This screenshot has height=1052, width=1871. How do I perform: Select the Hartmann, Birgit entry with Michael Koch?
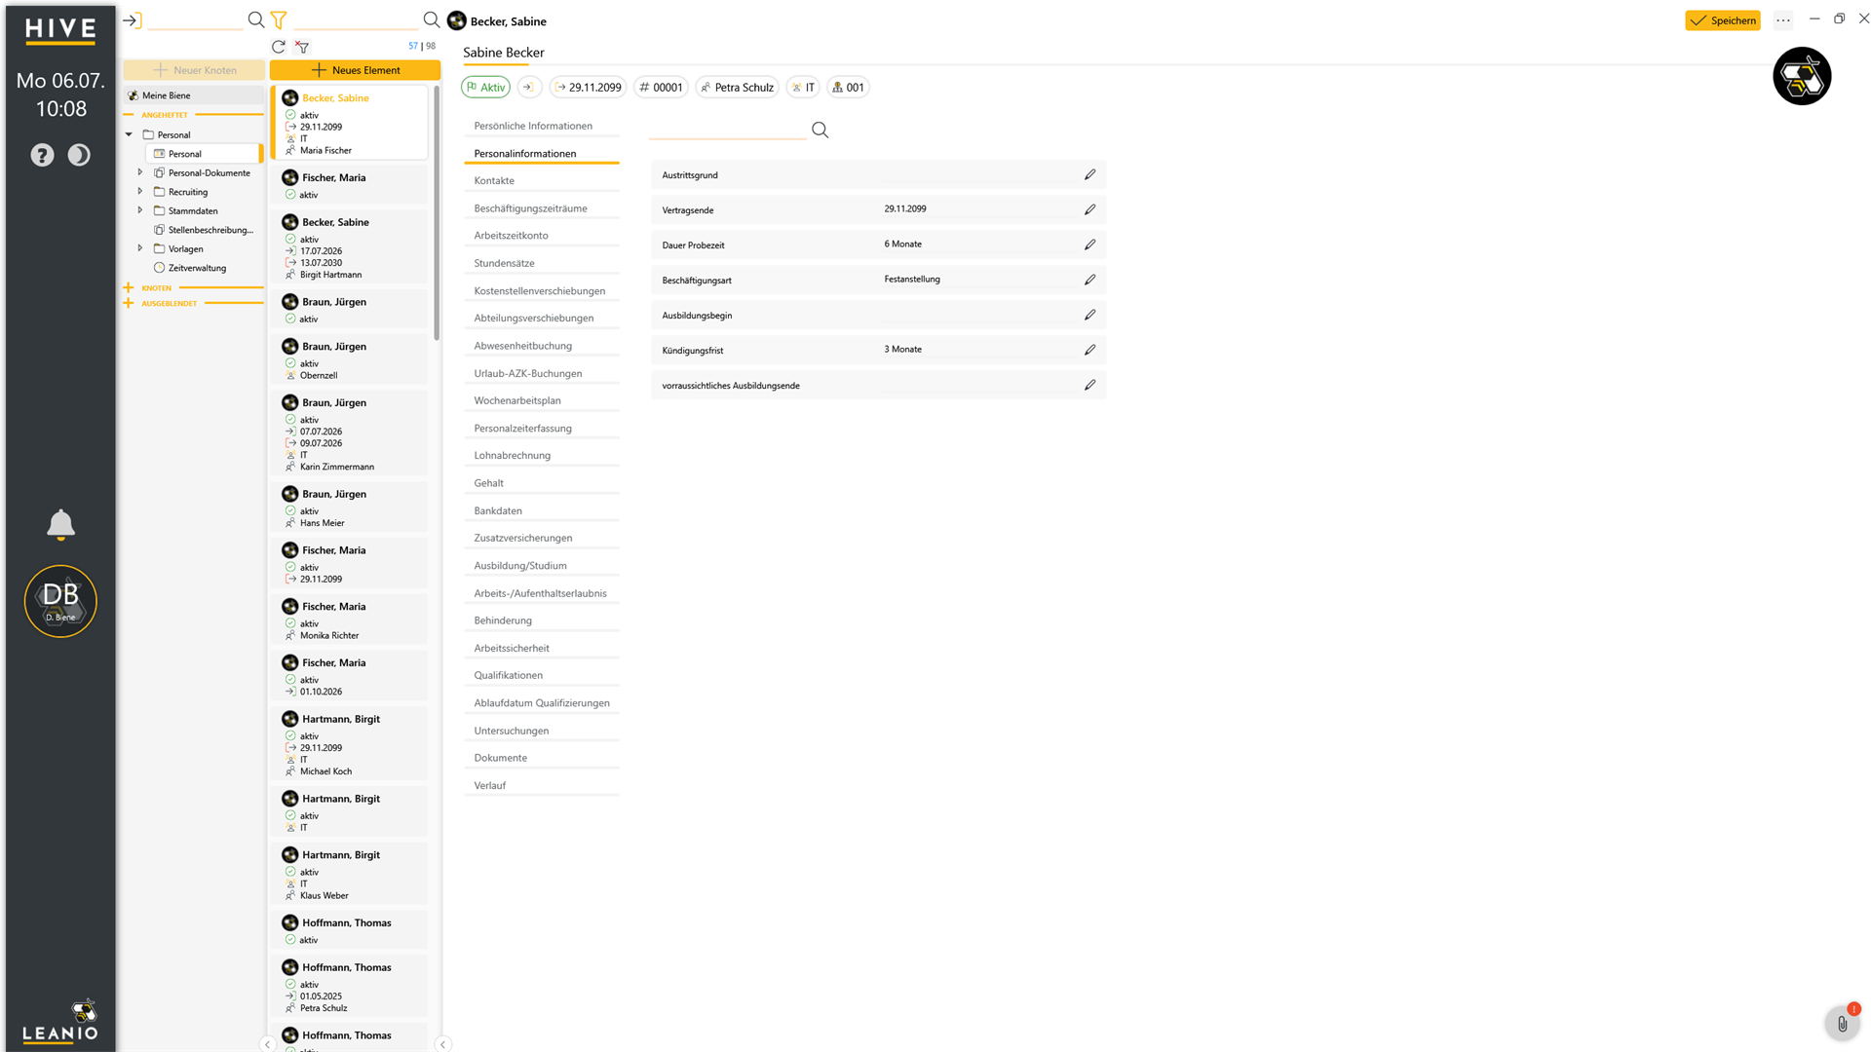coord(349,744)
